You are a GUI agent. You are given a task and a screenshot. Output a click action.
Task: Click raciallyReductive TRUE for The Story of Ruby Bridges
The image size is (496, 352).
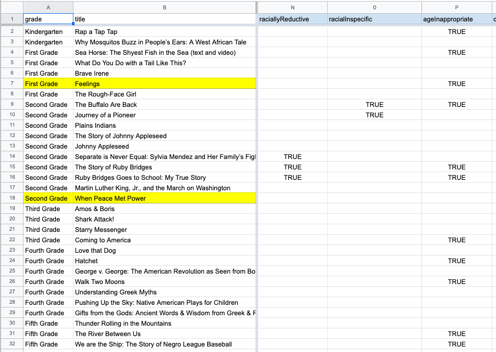(x=293, y=167)
